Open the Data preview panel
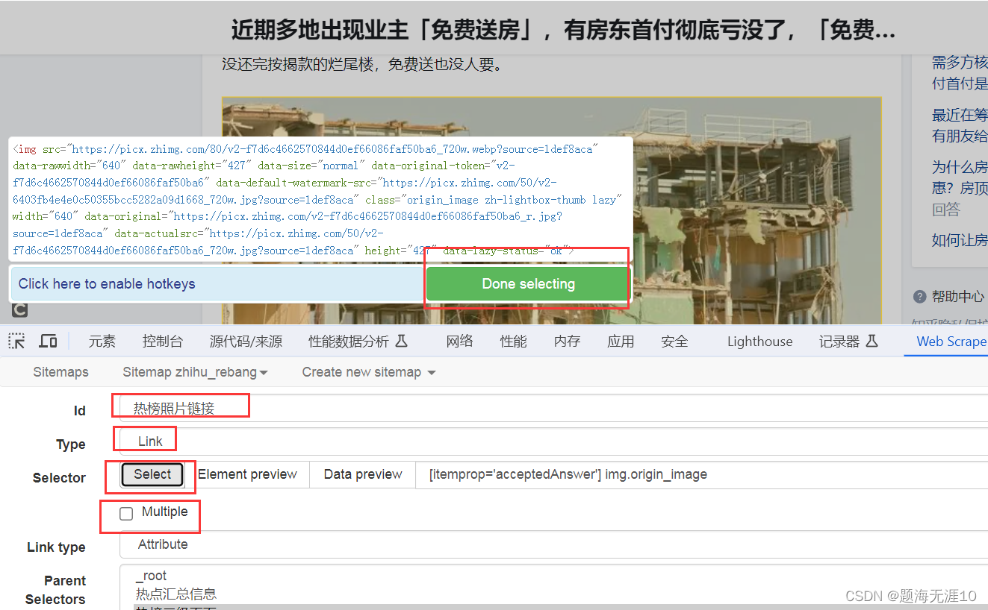This screenshot has width=988, height=610. [361, 474]
